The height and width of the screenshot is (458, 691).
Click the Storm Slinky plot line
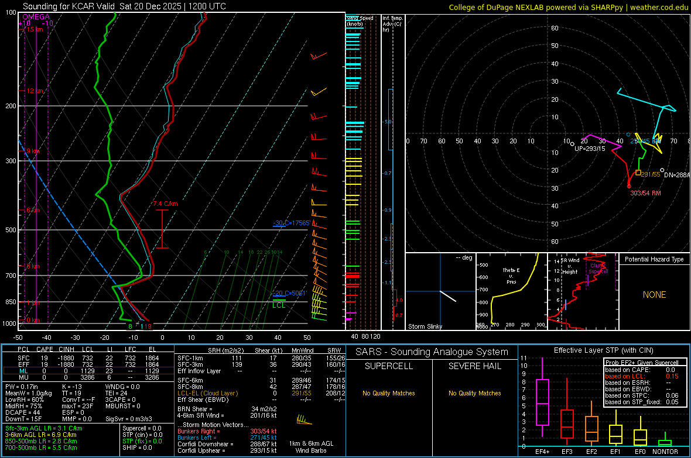point(448,296)
